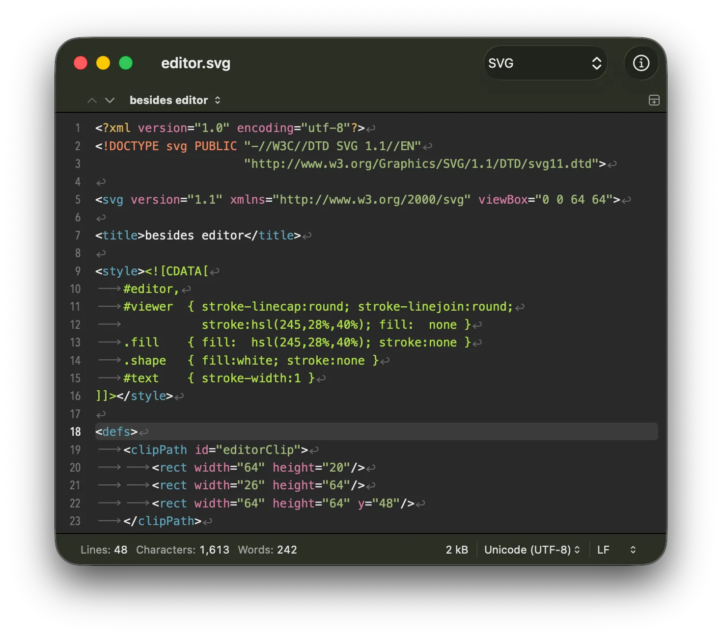The width and height of the screenshot is (722, 638).
Task: Click the green full-screen window button
Action: pos(126,63)
